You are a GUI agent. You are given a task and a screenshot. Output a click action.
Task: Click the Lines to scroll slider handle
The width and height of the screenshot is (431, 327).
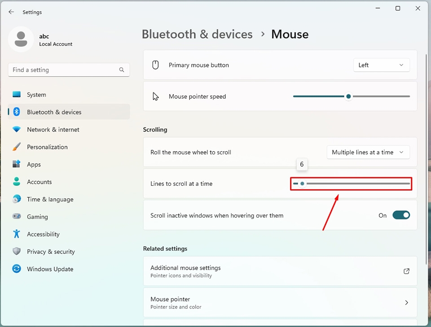[x=302, y=183]
